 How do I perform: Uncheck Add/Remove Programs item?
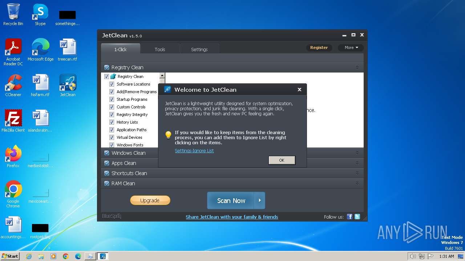[x=112, y=92]
